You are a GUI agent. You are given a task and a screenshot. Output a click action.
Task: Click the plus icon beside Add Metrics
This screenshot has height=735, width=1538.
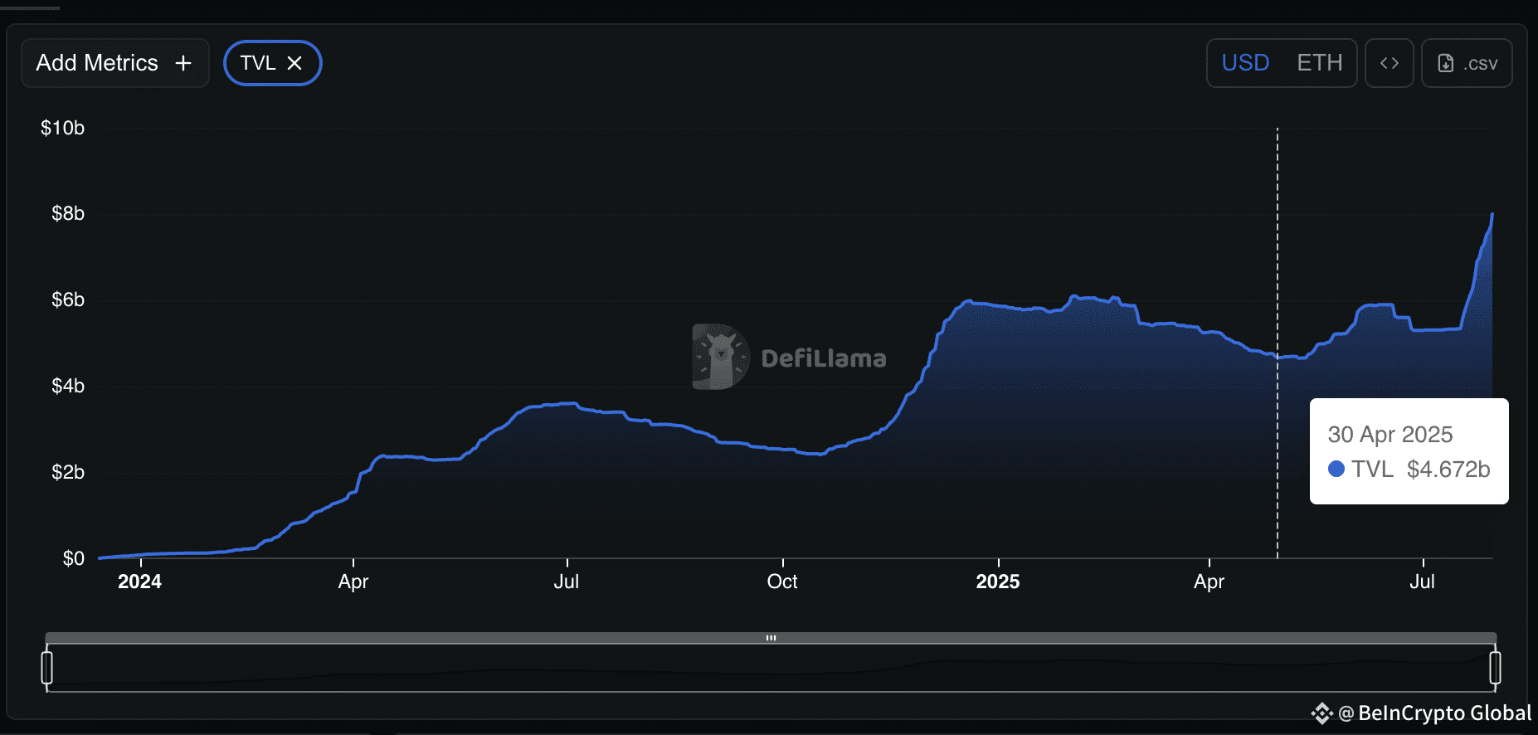[x=183, y=63]
